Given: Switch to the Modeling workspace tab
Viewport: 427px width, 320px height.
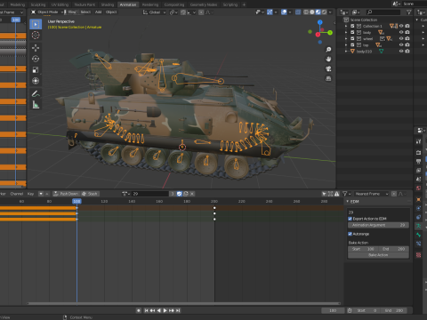Looking at the screenshot, I should point(18,4).
